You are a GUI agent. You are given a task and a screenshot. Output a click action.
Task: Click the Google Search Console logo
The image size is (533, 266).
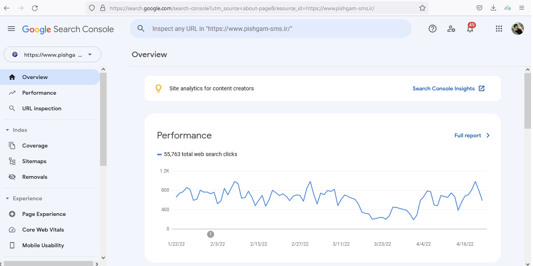tap(68, 29)
